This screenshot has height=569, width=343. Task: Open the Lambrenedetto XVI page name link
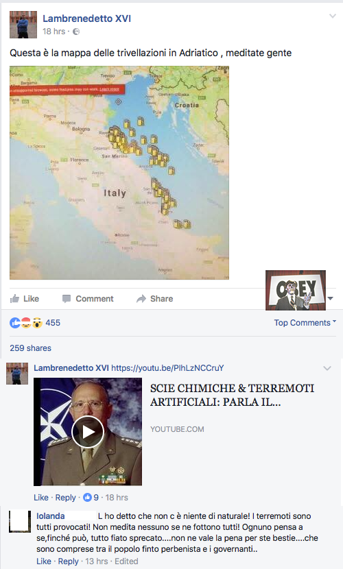tap(86, 19)
